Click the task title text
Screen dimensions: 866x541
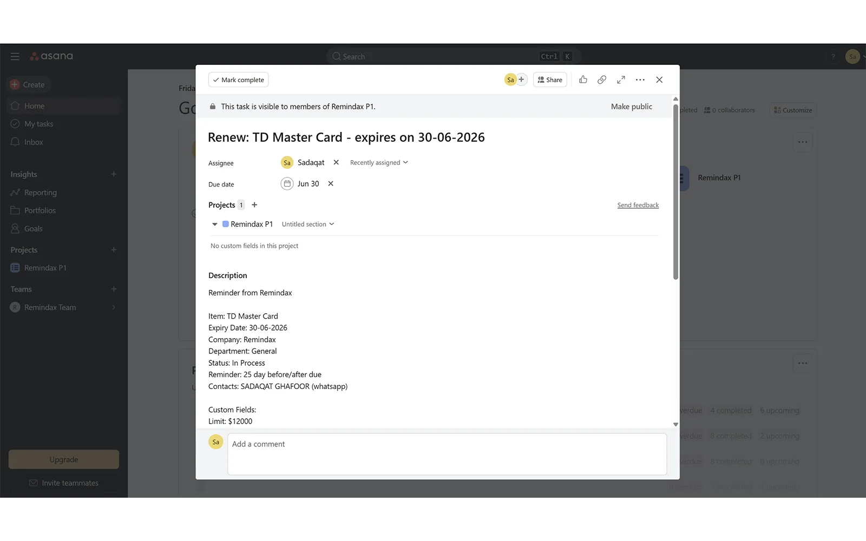click(346, 137)
